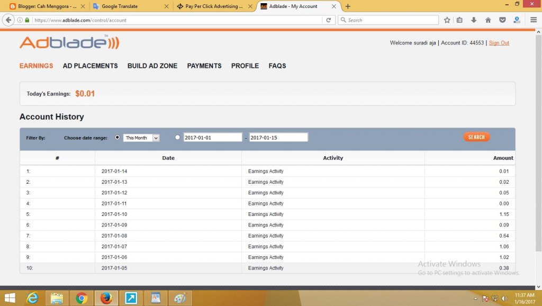Click the Firefox Search box
542x306 pixels.
coord(388,20)
